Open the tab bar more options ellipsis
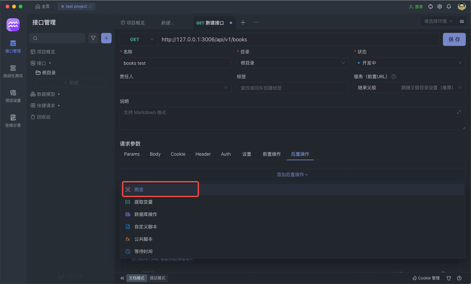 [256, 22]
